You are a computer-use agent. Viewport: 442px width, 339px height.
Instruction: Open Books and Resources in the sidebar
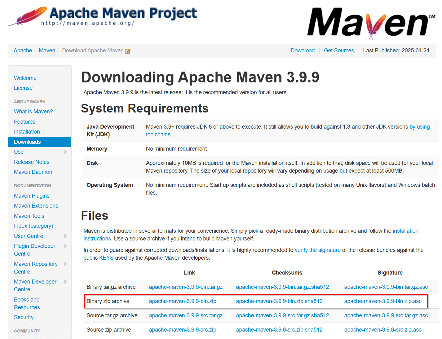(x=27, y=303)
